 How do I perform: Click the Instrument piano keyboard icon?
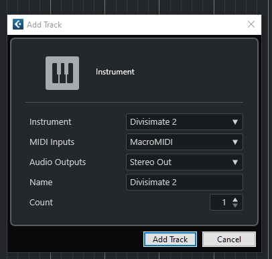tap(62, 73)
